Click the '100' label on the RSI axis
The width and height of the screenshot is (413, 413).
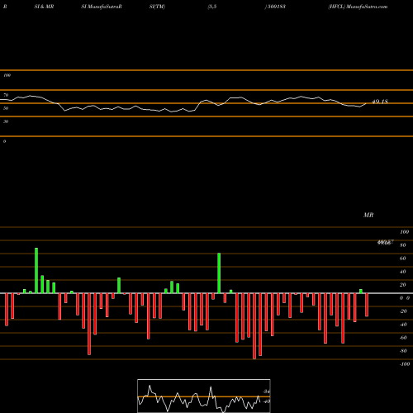point(7,75)
